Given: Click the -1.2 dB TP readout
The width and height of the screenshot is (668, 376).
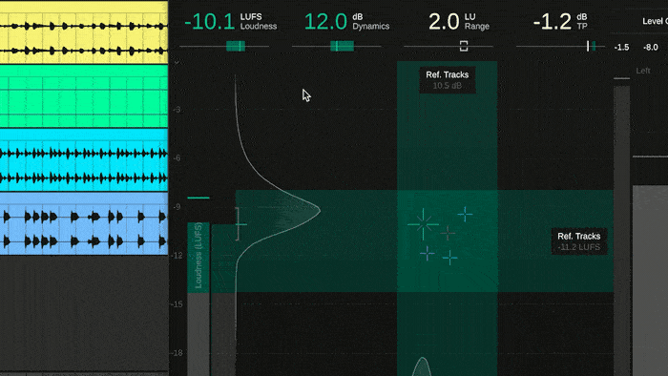Looking at the screenshot, I should click(x=560, y=21).
